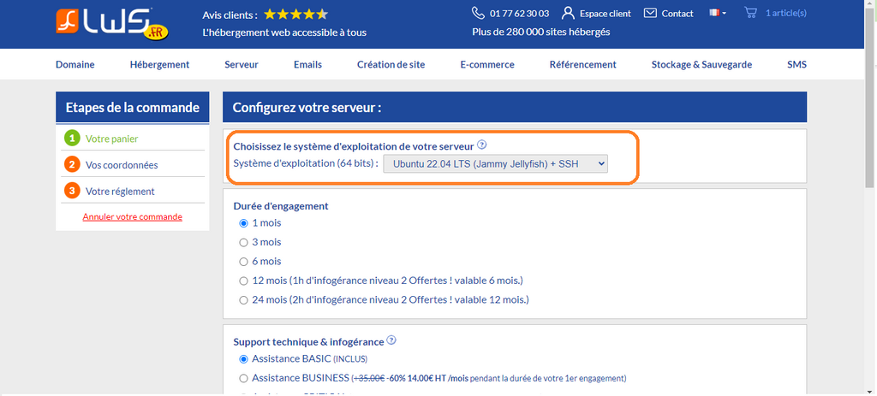Click help icon next to Support technique

[x=391, y=340]
